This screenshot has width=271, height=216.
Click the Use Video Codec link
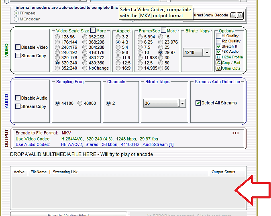click(x=33, y=139)
